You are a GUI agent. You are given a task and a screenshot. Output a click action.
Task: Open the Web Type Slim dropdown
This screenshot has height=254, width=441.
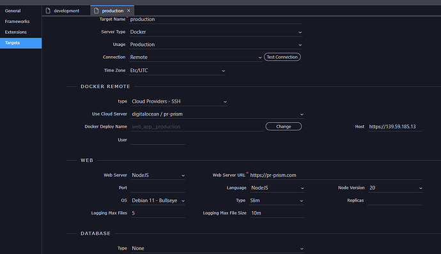point(277,200)
